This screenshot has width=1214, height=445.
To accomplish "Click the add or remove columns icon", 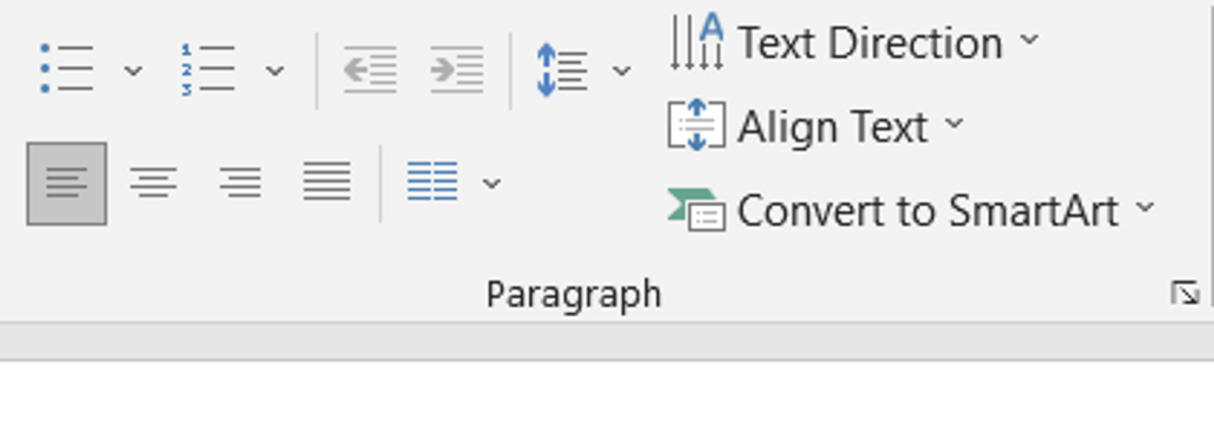I will (x=432, y=181).
